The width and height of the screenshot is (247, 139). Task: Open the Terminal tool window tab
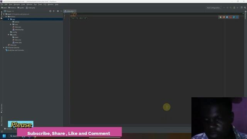[x=8, y=129]
